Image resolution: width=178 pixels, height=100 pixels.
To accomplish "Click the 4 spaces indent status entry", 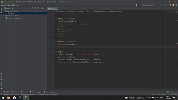I will 164,94.
